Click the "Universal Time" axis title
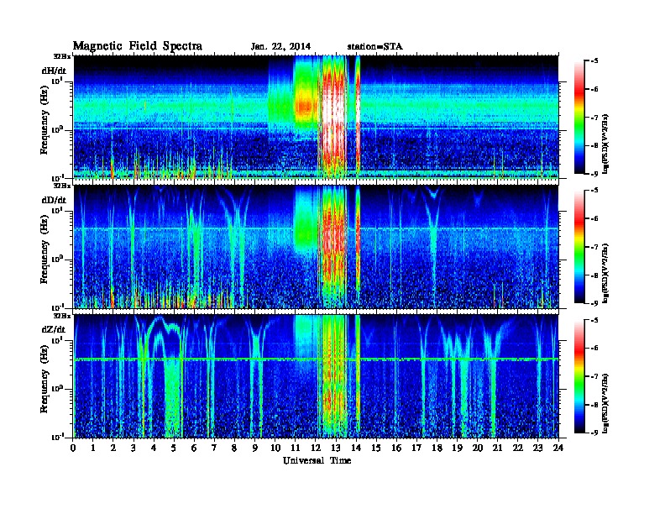Viewport: 665px width, 514px height. pos(317,460)
